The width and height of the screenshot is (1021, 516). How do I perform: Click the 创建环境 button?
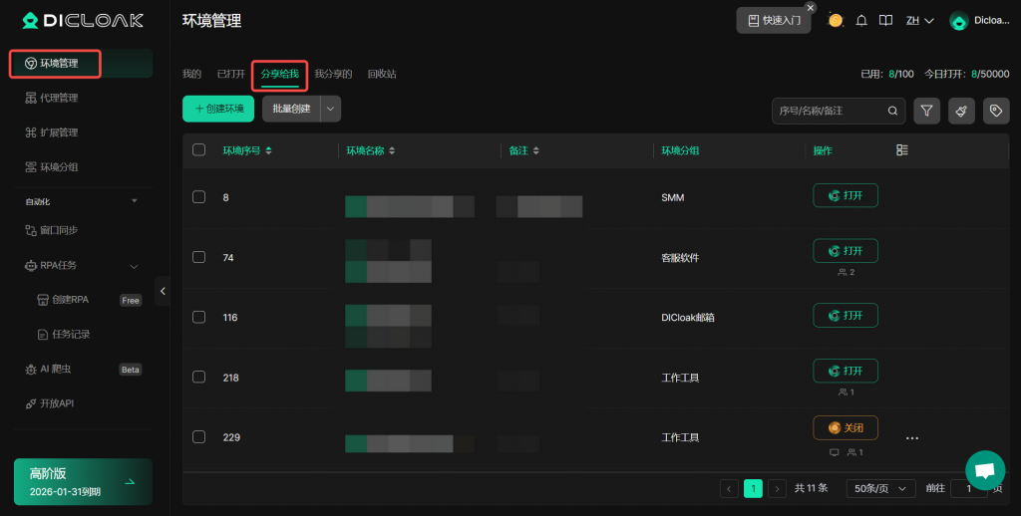click(x=218, y=109)
